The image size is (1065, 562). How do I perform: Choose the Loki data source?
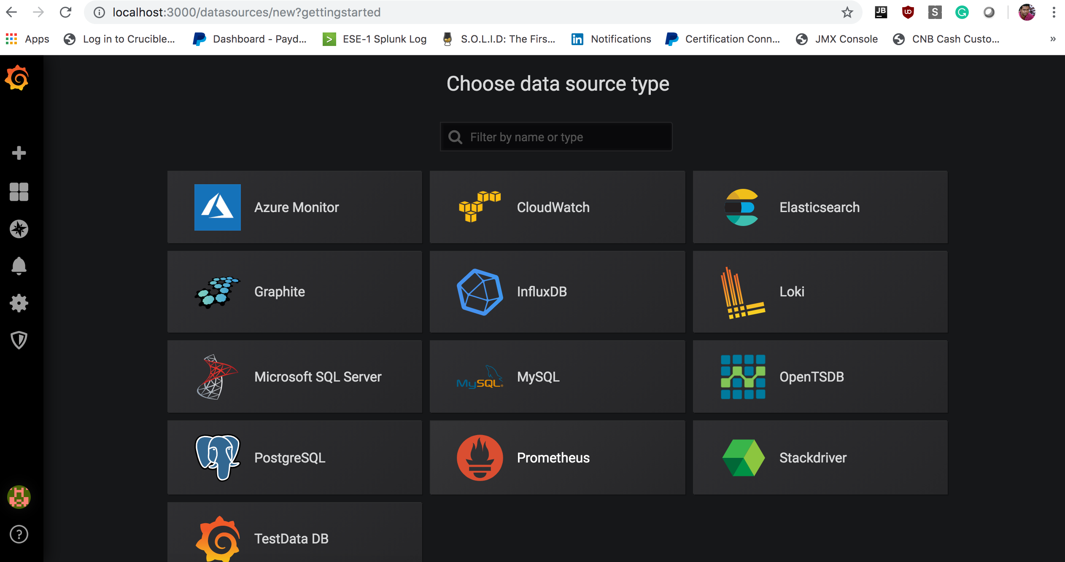click(x=820, y=291)
